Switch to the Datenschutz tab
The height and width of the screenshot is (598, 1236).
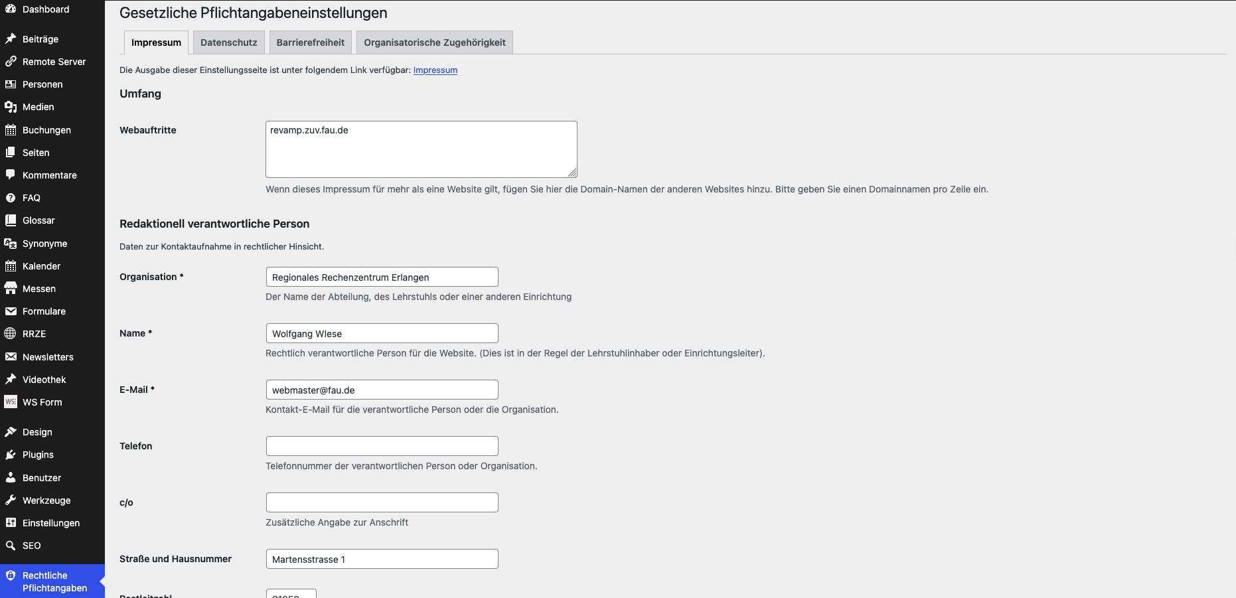pyautogui.click(x=228, y=42)
